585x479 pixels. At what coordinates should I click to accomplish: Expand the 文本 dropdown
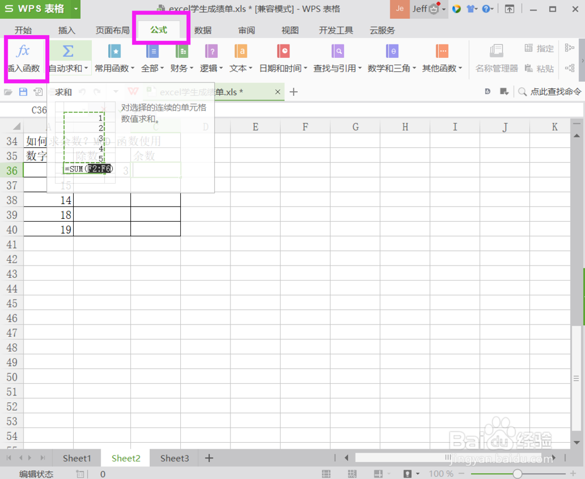click(251, 68)
